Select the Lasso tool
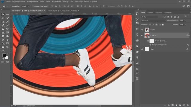This screenshot has width=191, height=107. pyautogui.click(x=3, y=18)
